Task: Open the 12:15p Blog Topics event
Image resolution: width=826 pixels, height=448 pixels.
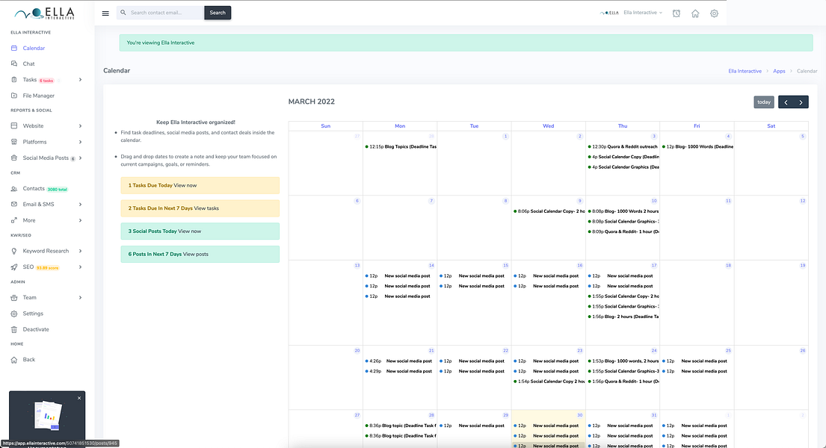Action: point(401,147)
